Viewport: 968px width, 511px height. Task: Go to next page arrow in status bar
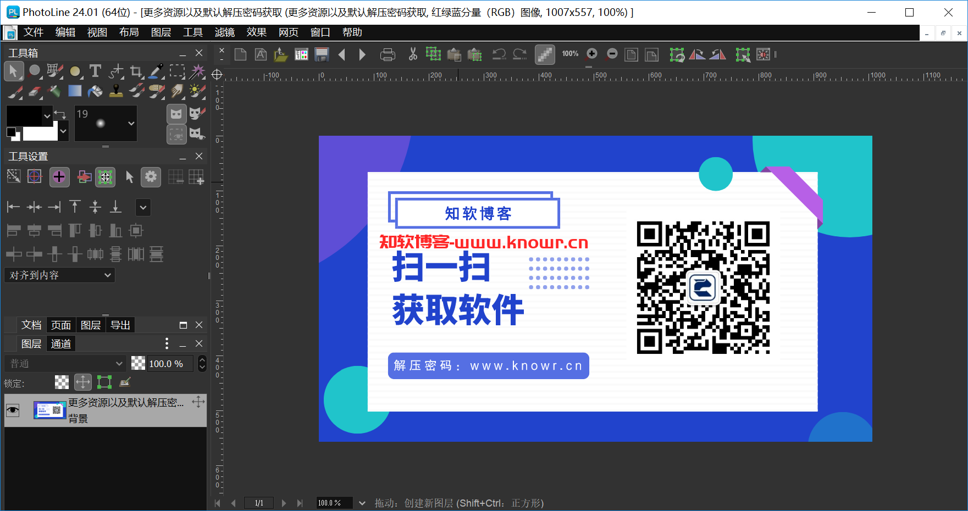point(284,503)
